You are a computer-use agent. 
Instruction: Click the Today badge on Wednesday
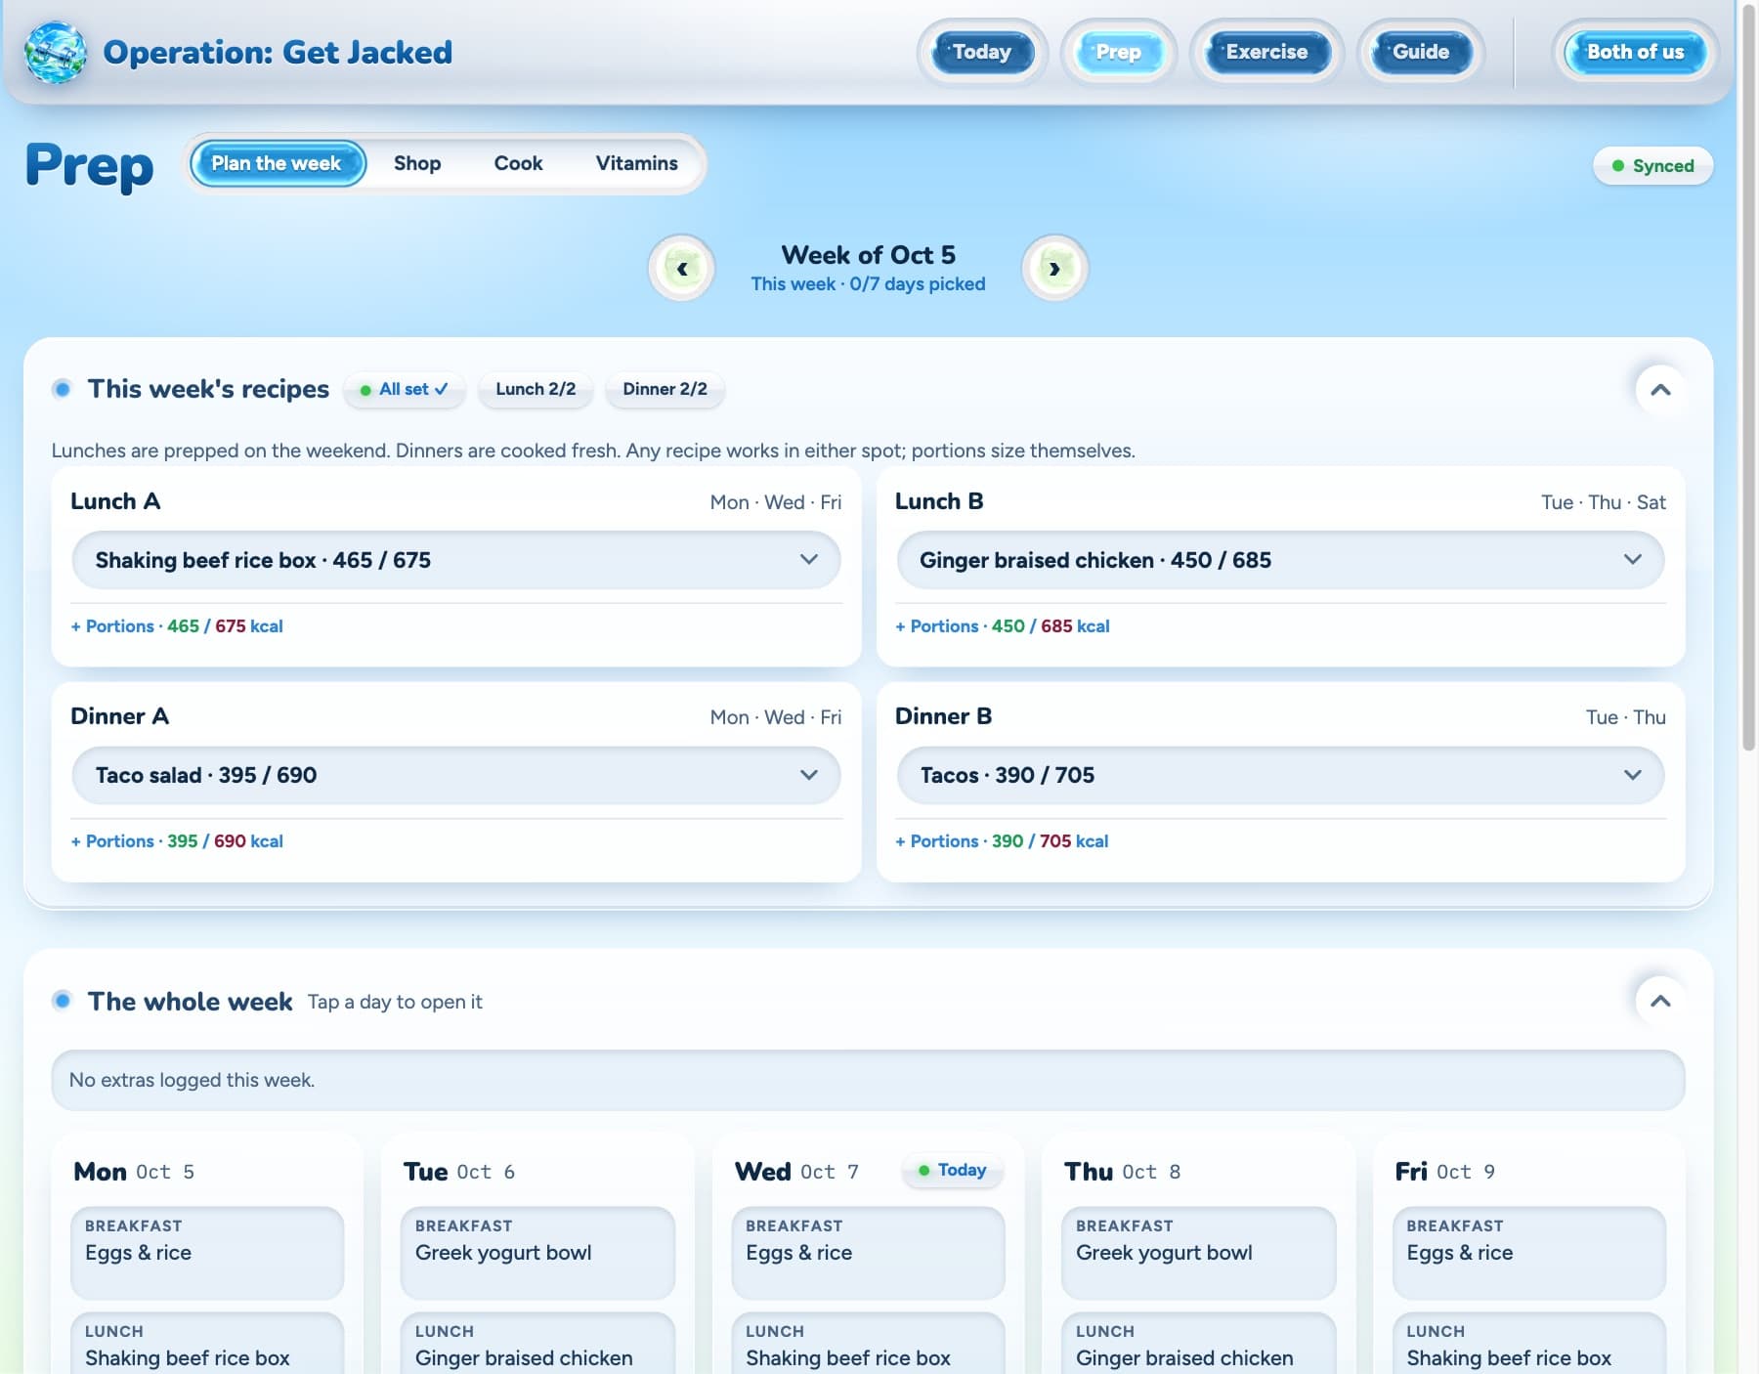point(953,1170)
